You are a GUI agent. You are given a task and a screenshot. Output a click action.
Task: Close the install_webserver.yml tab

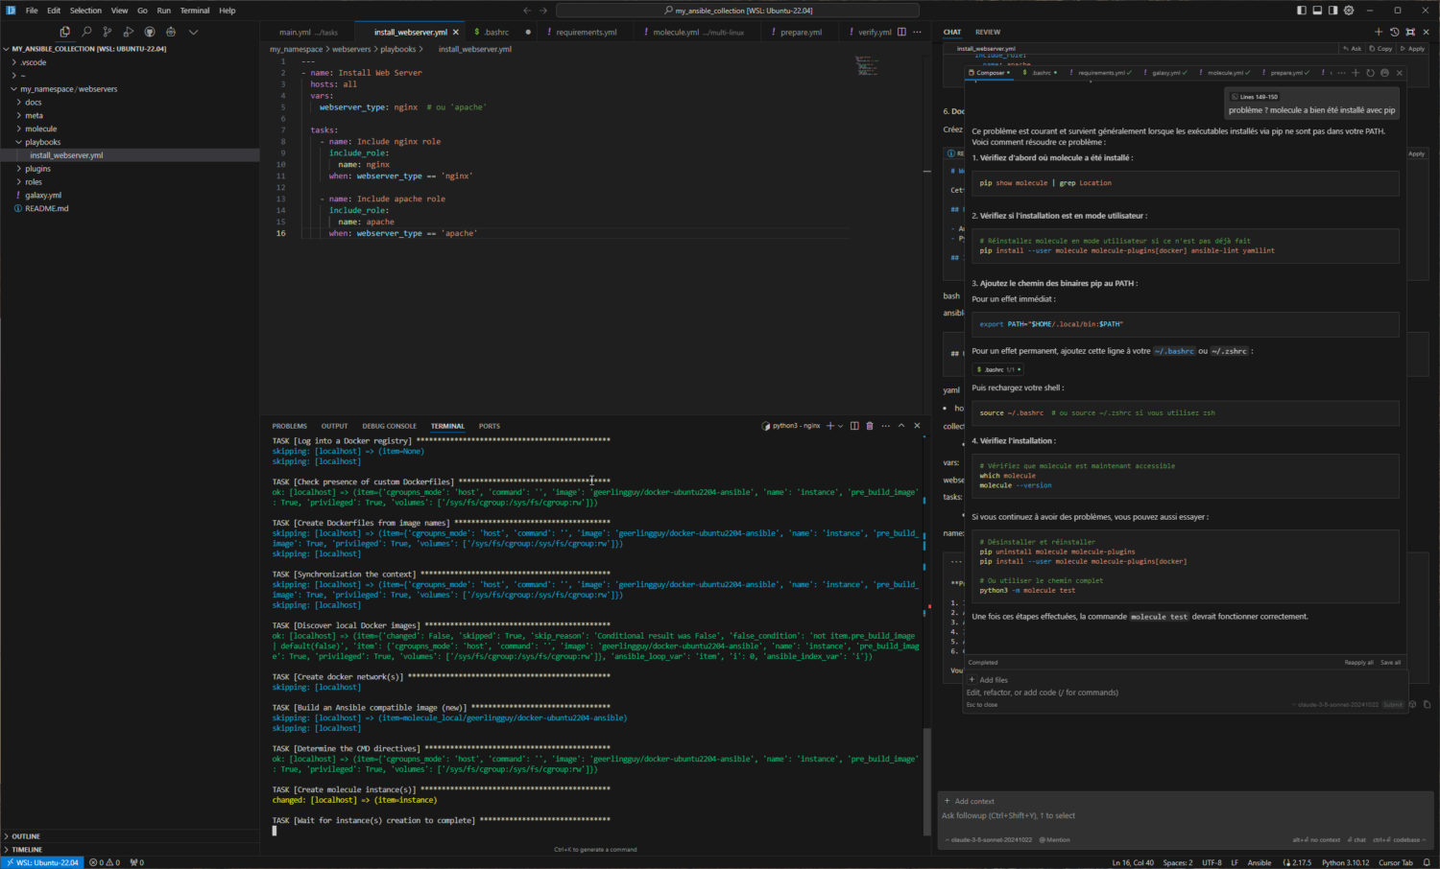click(x=456, y=32)
